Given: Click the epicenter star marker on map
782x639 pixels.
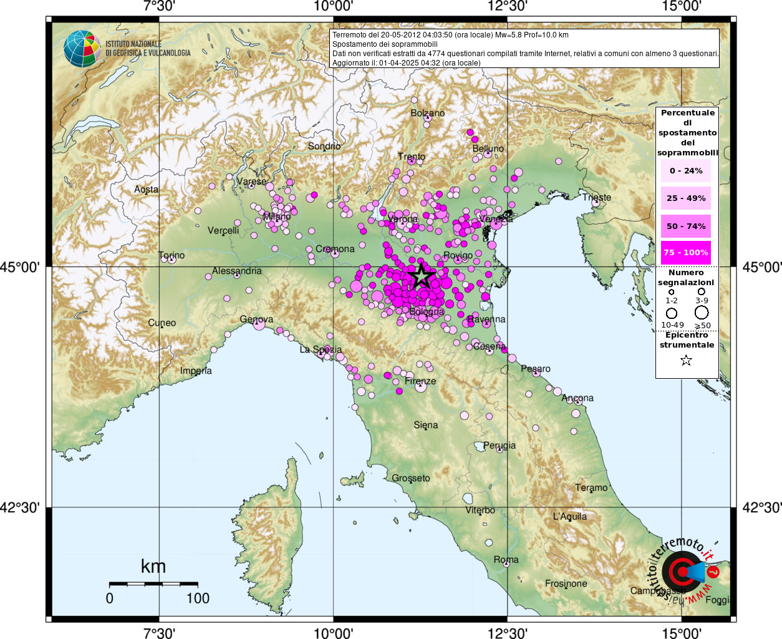Looking at the screenshot, I should (x=422, y=276).
